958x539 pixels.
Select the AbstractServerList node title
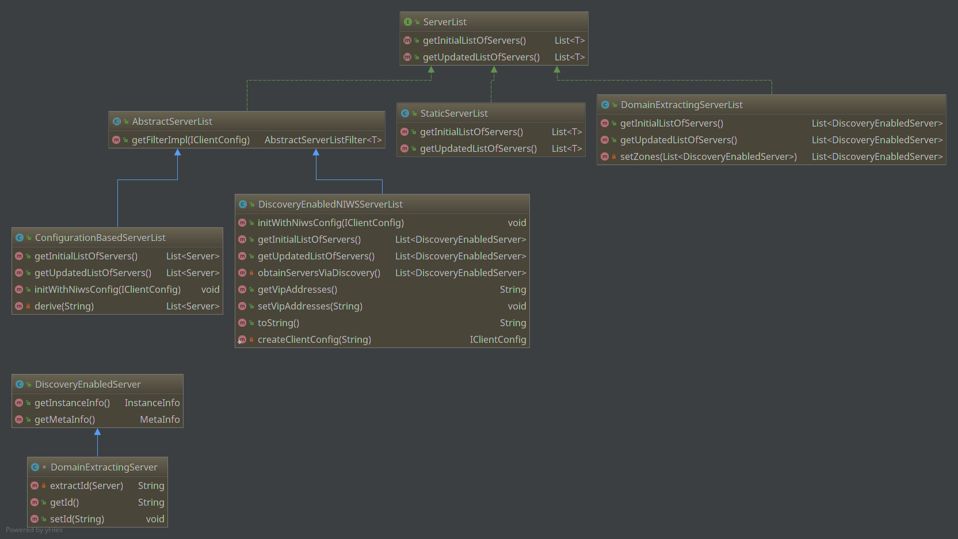point(172,121)
